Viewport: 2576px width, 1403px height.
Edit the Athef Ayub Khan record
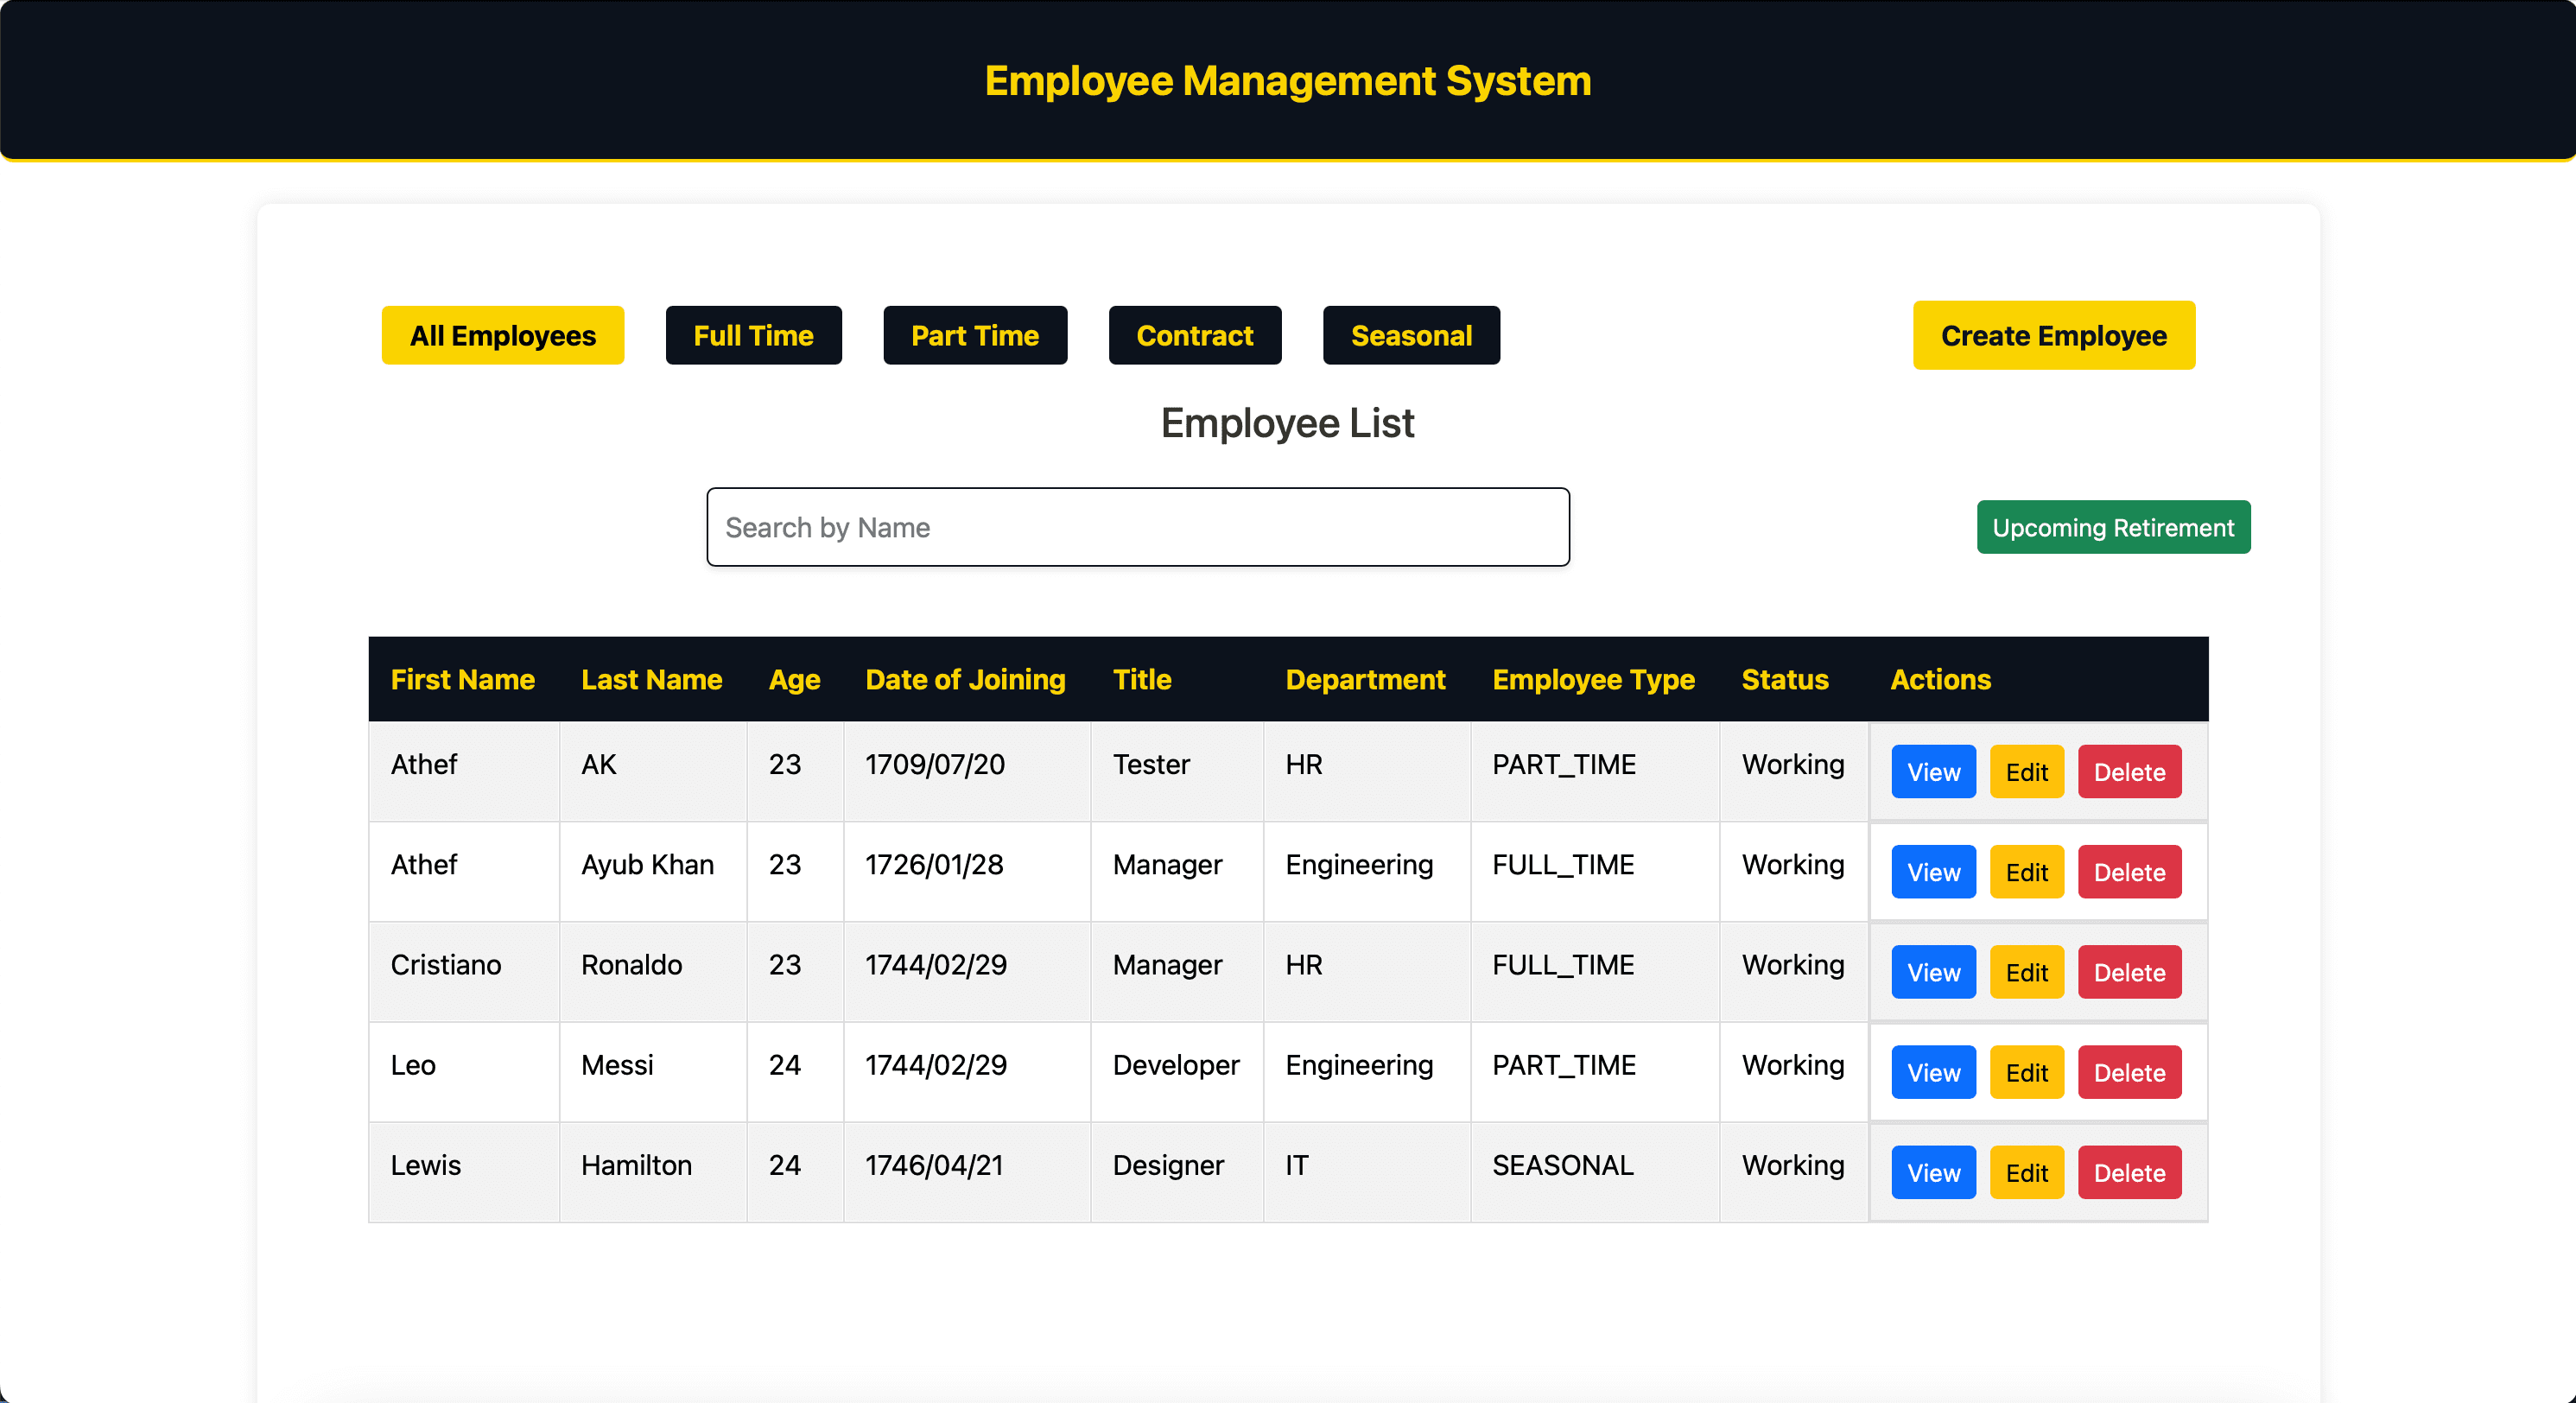2026,871
